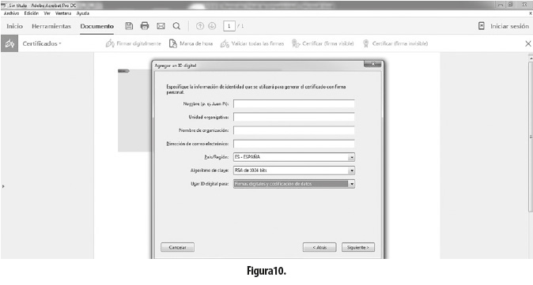Open Usar ID digital para dropdown
This screenshot has height=285, width=533.
(x=351, y=184)
